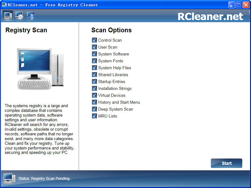Disable Installation Strings scanning

click(94, 88)
